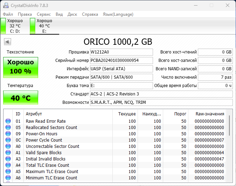The image size is (236, 186).
Task: Click blue status orb for Power Cycle Count
Action: pyautogui.click(x=8, y=140)
